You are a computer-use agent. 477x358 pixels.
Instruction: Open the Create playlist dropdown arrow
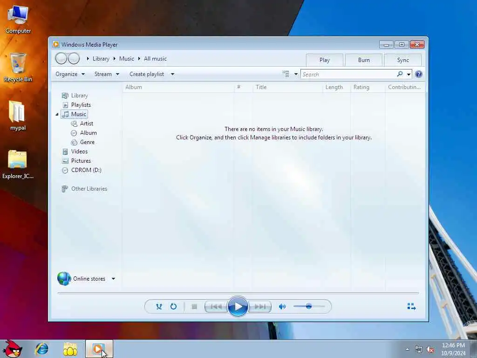pos(172,74)
